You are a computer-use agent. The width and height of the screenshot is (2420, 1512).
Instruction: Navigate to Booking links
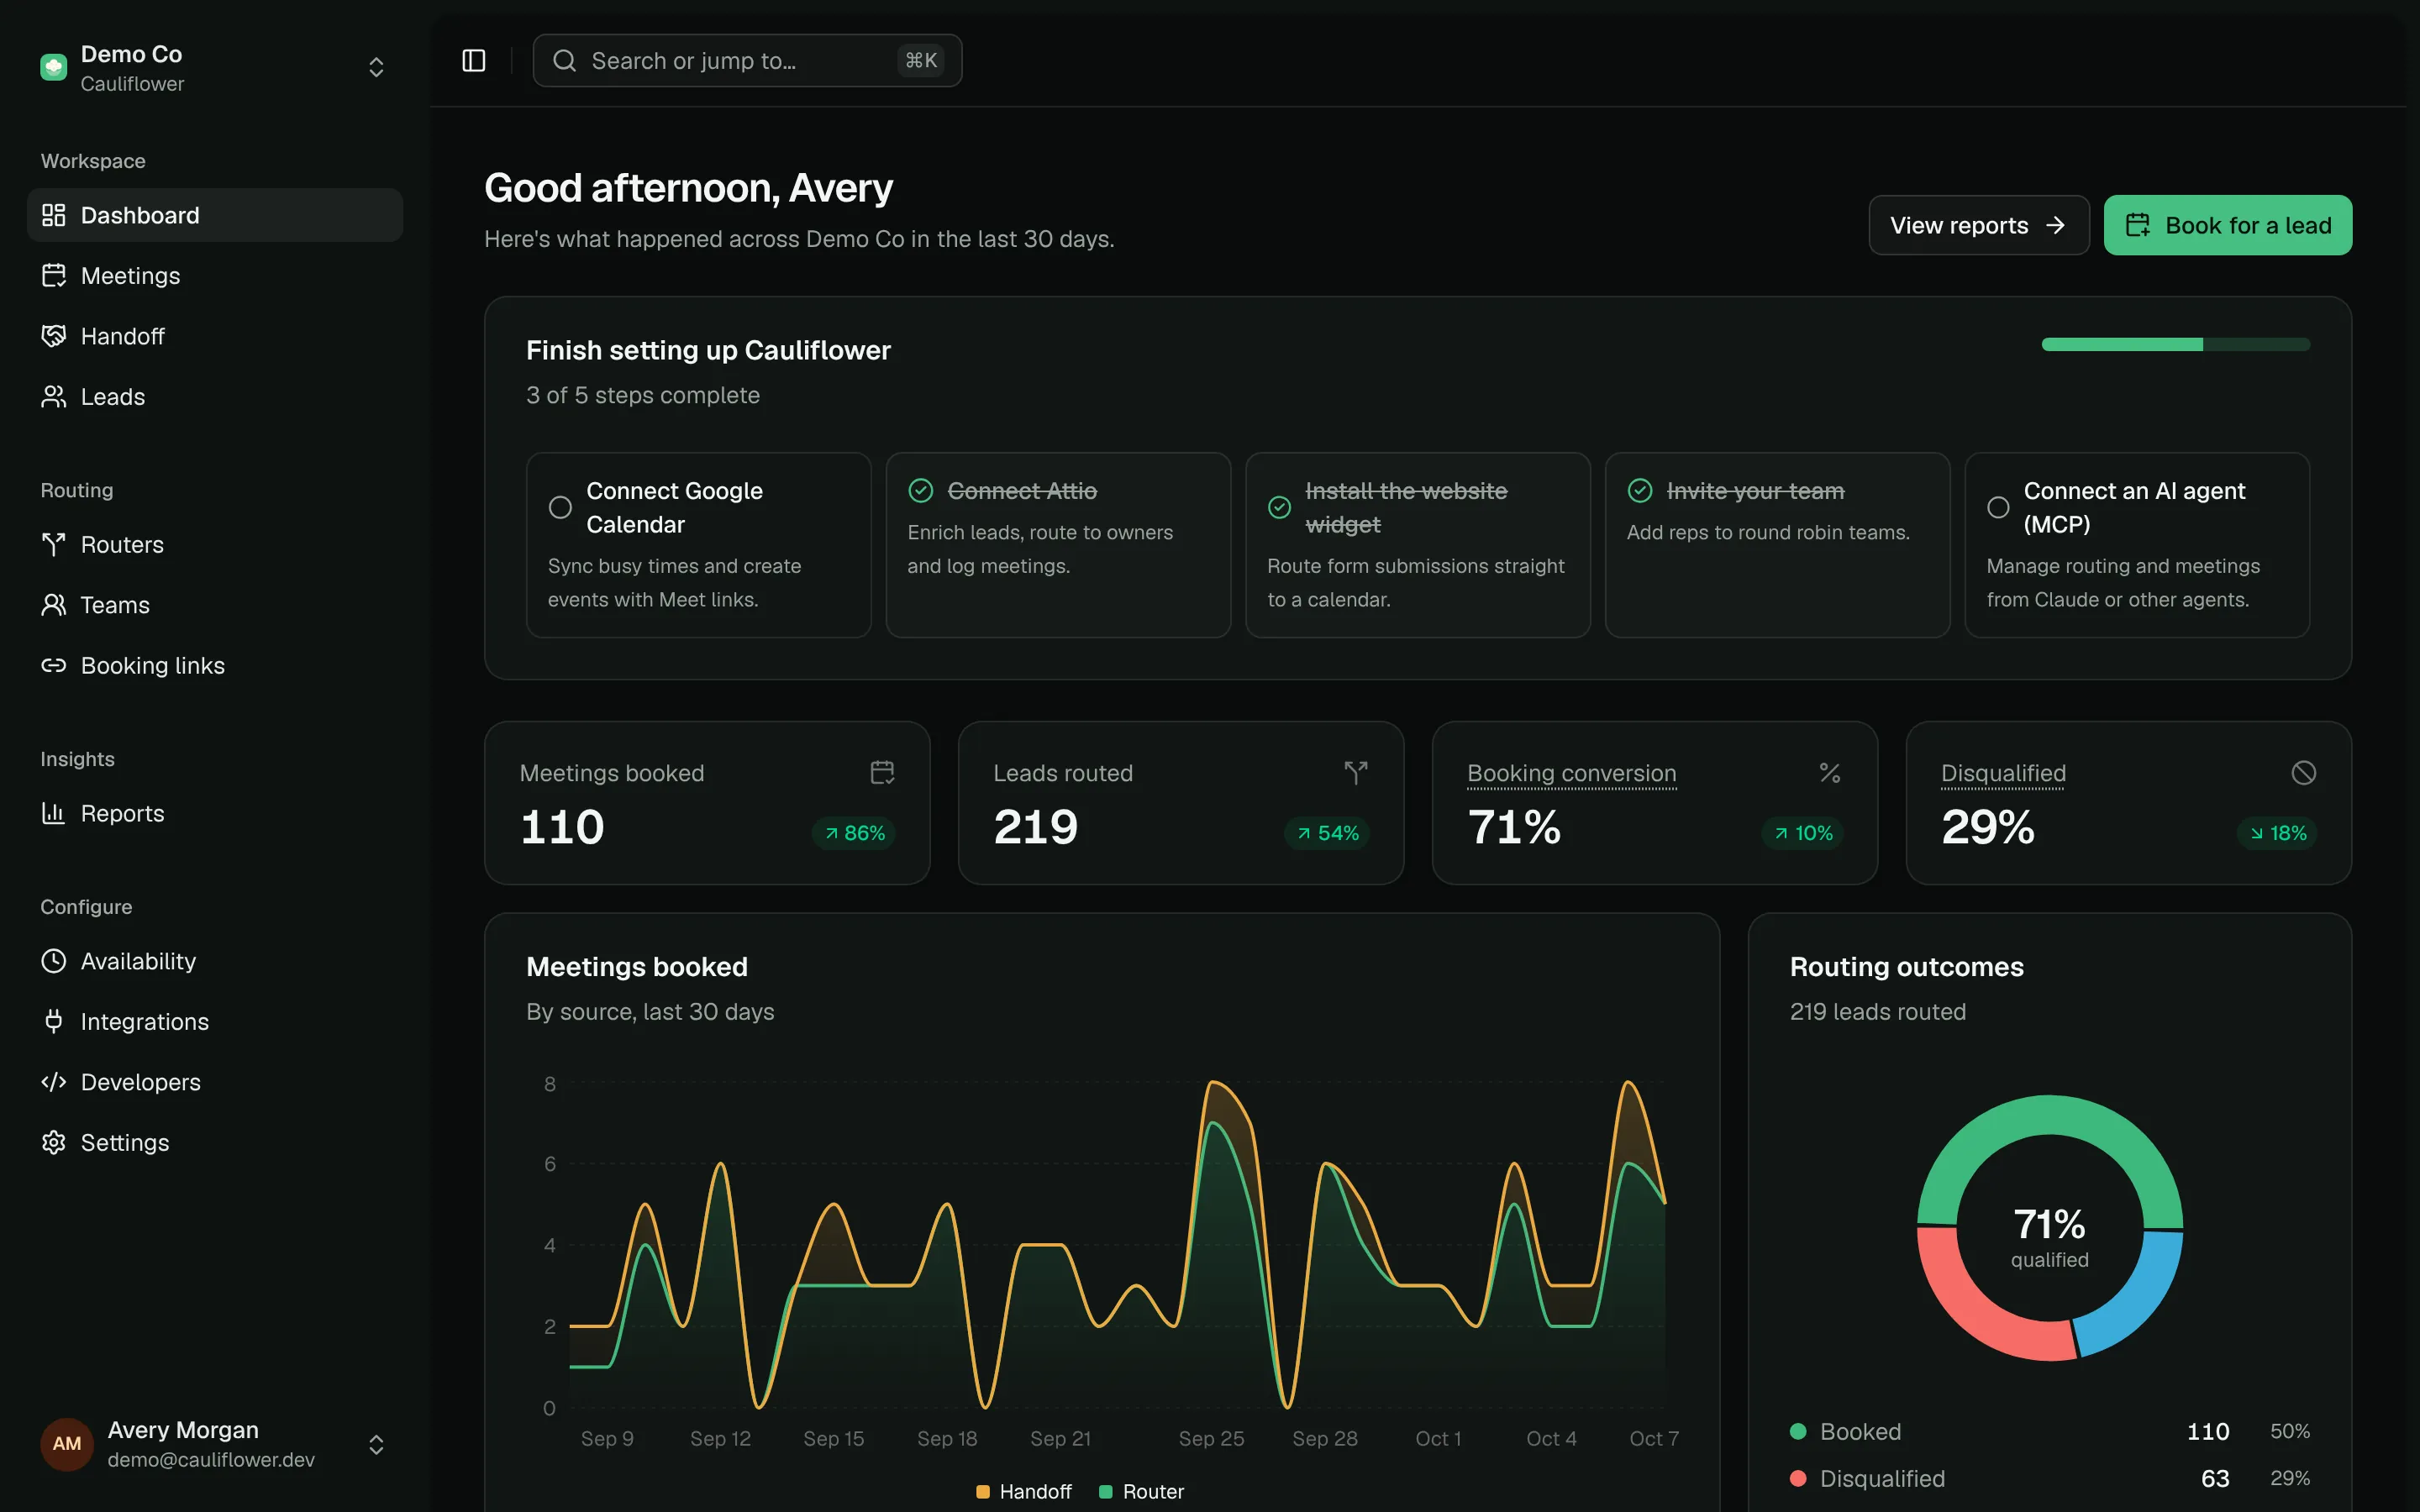tap(215, 665)
